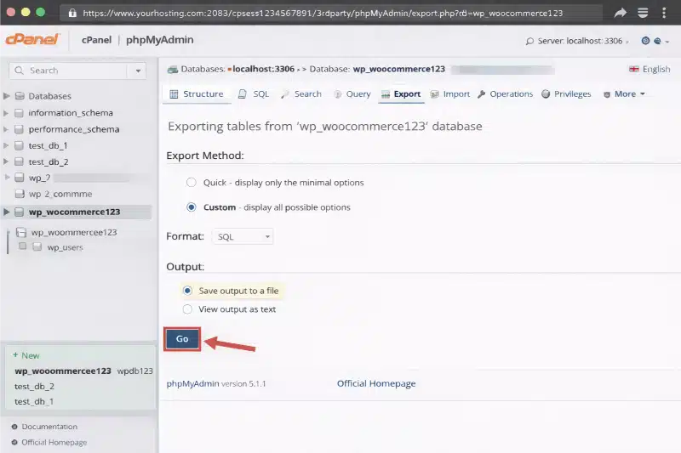Select wp 2_commme database row
Screen dimensions: 681x453
click(x=60, y=195)
